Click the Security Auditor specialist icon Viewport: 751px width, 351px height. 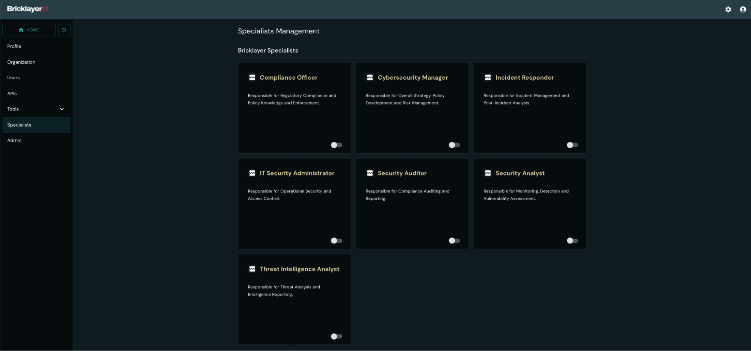tap(370, 173)
